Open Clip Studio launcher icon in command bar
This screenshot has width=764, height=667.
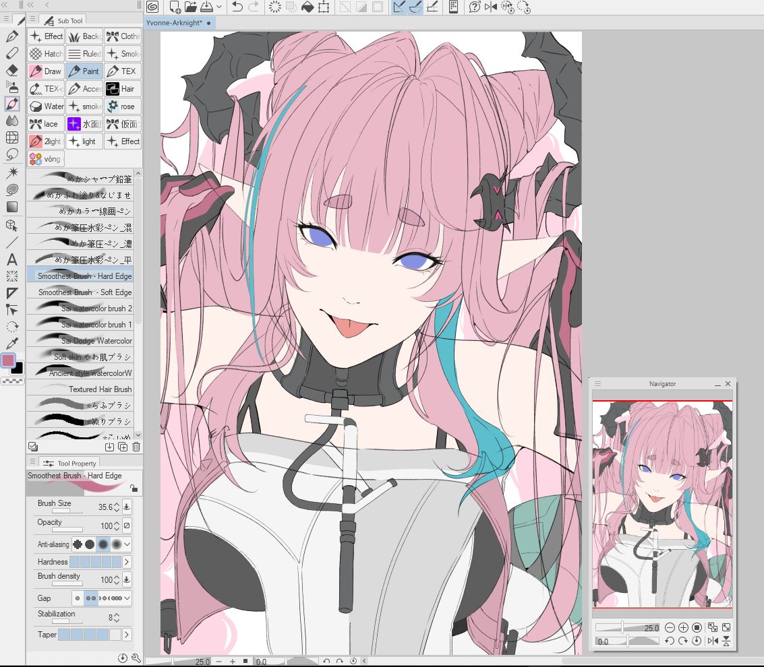click(x=152, y=7)
